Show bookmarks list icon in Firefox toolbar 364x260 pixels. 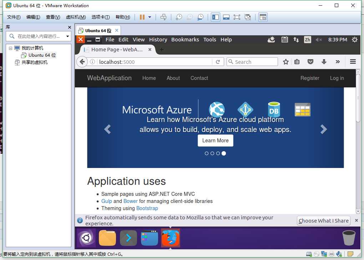[x=297, y=62]
